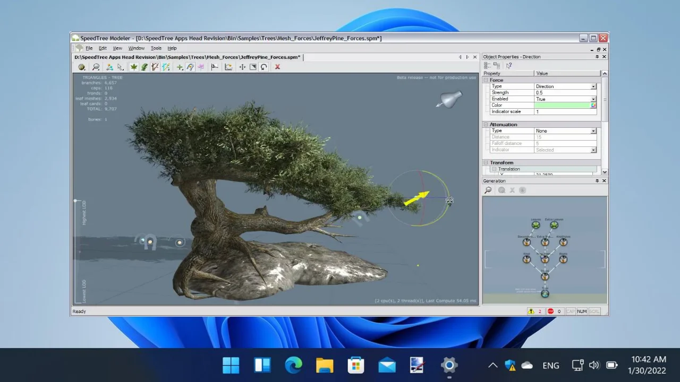Image resolution: width=680 pixels, height=382 pixels.
Task: Click the green Color swatch value
Action: 563,106
